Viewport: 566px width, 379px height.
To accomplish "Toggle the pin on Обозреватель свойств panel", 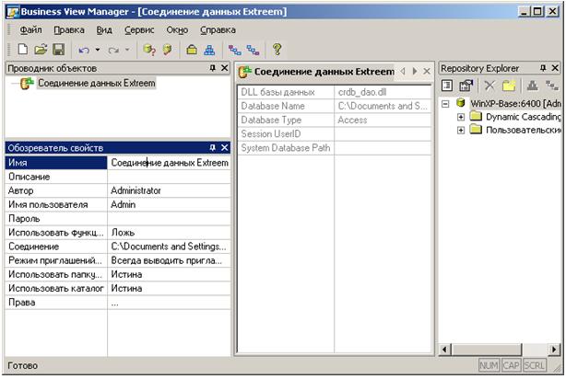I will point(211,147).
